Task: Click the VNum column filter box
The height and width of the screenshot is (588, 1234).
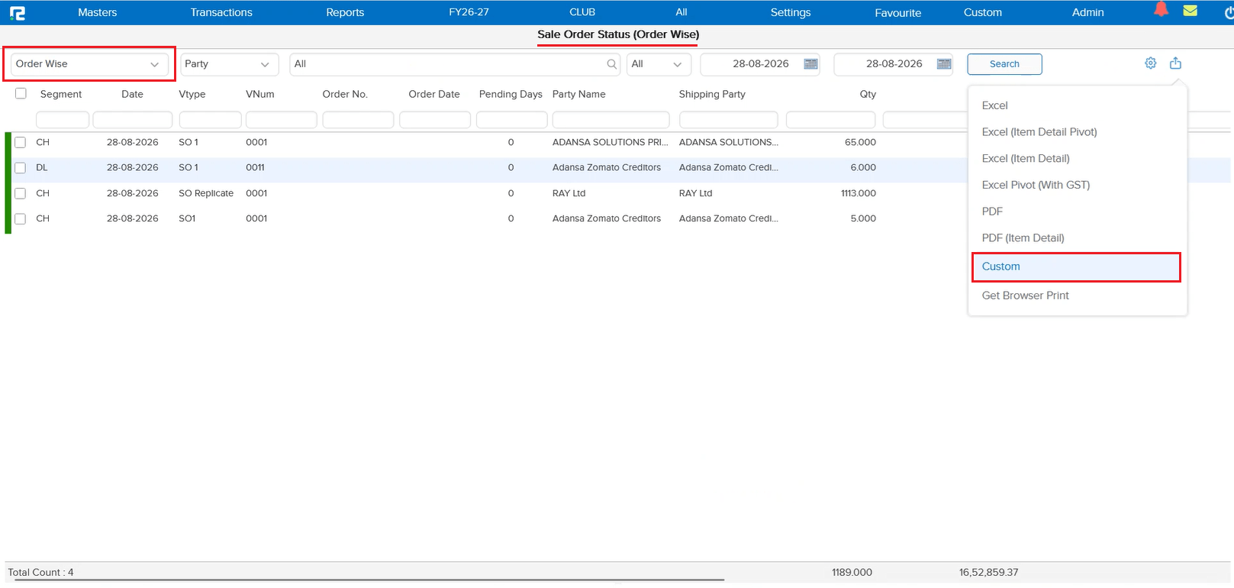Action: 281,120
